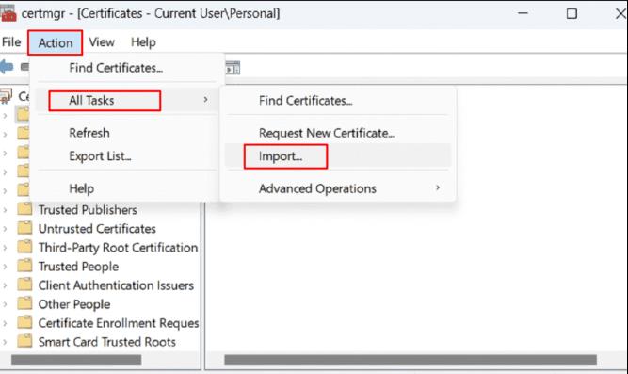Viewport: 628px width, 374px height.
Task: Click the blue Back arrow toolbar icon
Action: click(7, 67)
